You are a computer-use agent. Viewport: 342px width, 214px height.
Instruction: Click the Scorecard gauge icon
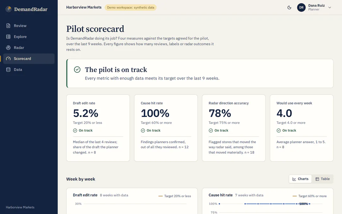(x=8, y=59)
